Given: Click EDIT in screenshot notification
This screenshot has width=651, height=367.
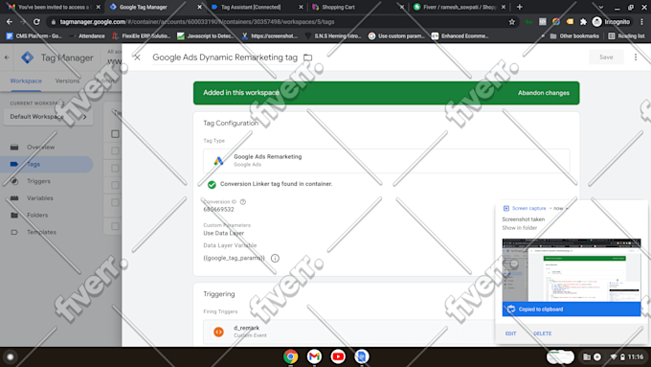Looking at the screenshot, I should point(510,333).
